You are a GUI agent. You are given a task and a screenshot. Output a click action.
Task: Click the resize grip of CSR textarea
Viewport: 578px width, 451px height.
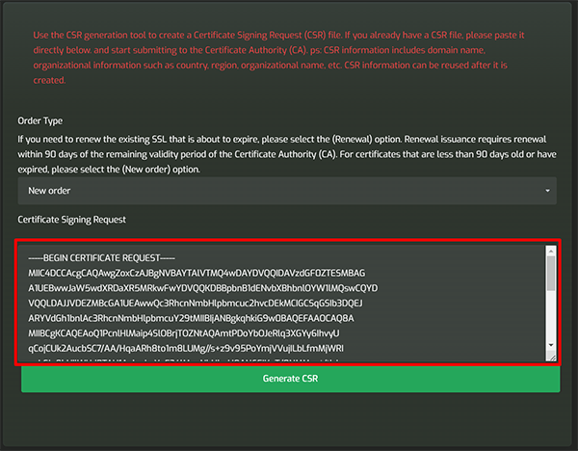(552, 357)
